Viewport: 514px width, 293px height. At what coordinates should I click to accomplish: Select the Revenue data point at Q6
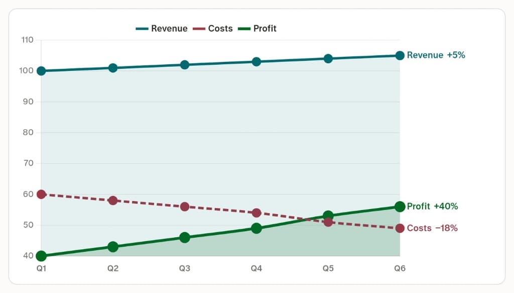coord(400,55)
